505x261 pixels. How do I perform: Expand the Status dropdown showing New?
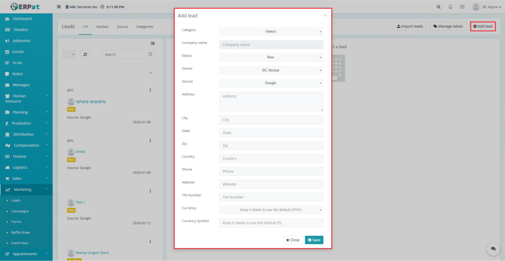271,58
